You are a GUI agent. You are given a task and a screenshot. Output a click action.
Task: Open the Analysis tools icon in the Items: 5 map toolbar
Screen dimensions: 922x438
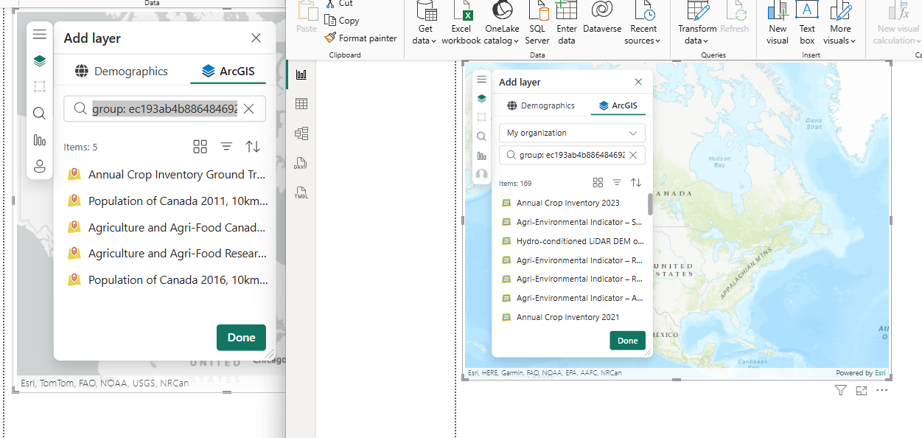[40, 140]
